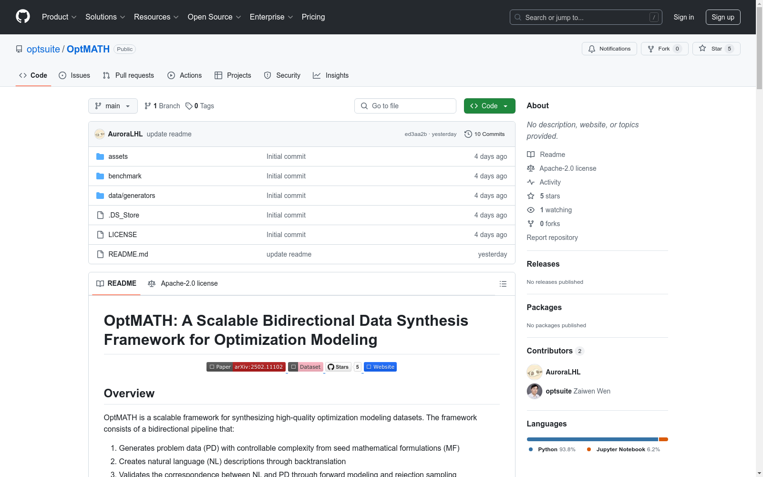Image resolution: width=763 pixels, height=477 pixels.
Task: Click the license scales icon in About
Action: point(531,168)
